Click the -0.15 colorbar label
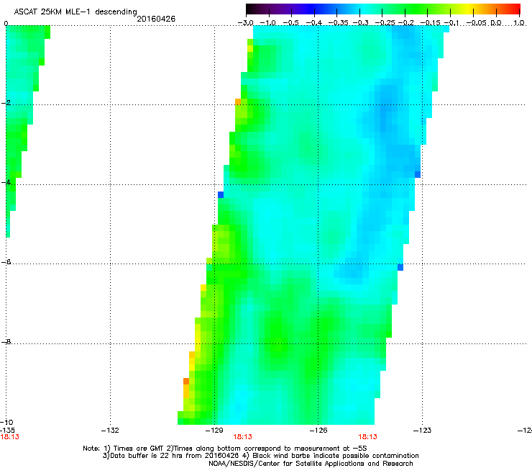The width and height of the screenshot is (532, 468). [x=430, y=23]
